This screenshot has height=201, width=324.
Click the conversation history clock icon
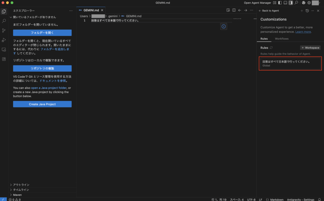click(307, 11)
